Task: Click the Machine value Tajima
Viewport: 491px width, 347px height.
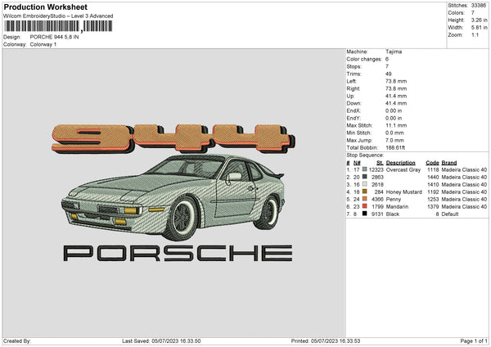Action: click(x=393, y=52)
